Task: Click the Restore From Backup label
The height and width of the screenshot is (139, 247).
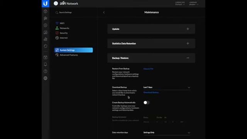Action: 121,69
